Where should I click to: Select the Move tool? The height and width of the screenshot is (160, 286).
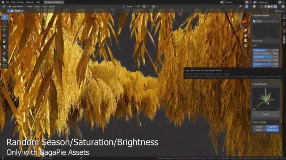pos(5,30)
